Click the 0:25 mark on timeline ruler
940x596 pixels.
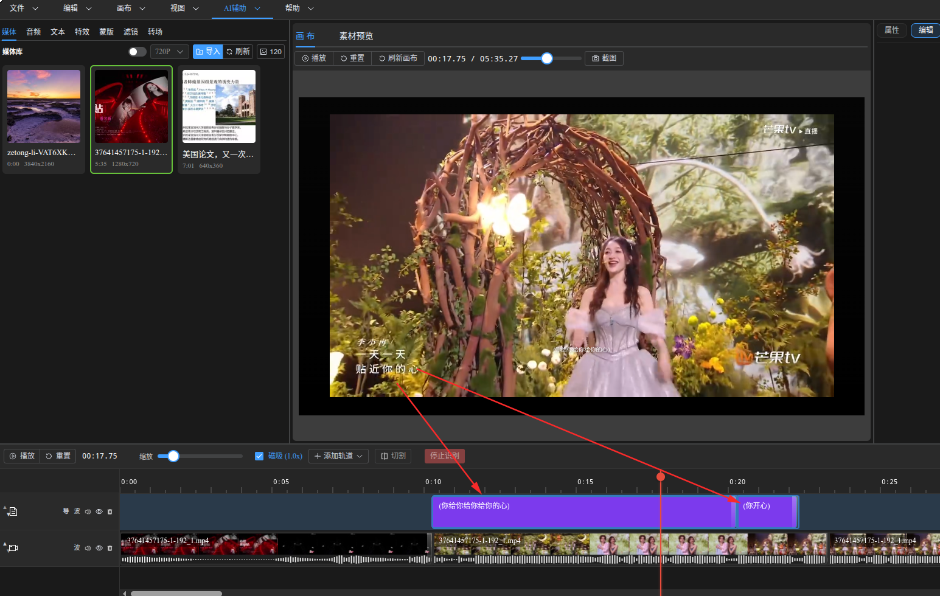(890, 482)
